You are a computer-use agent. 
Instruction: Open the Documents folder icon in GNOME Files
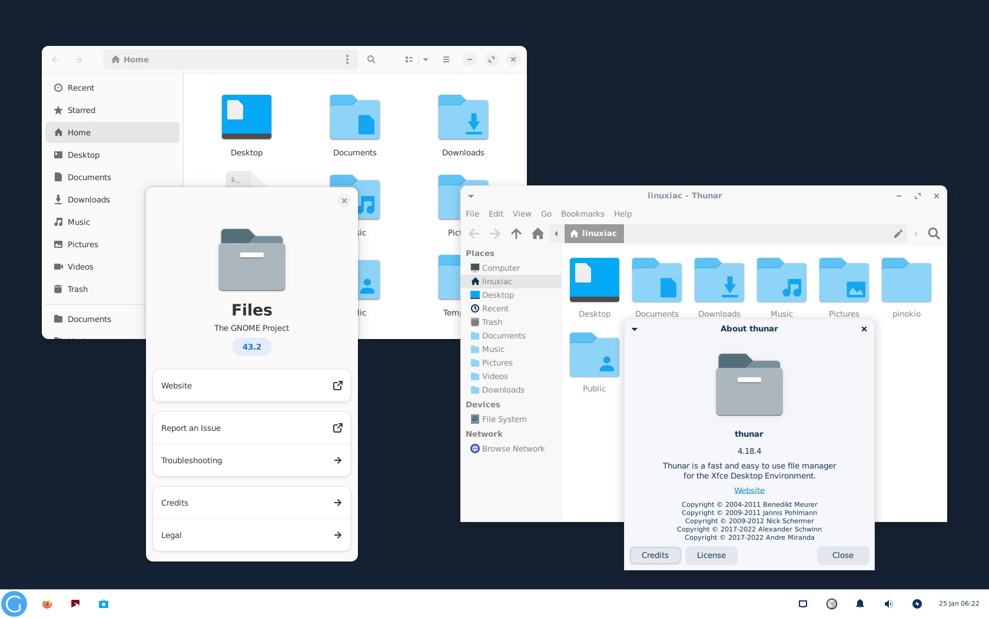355,117
